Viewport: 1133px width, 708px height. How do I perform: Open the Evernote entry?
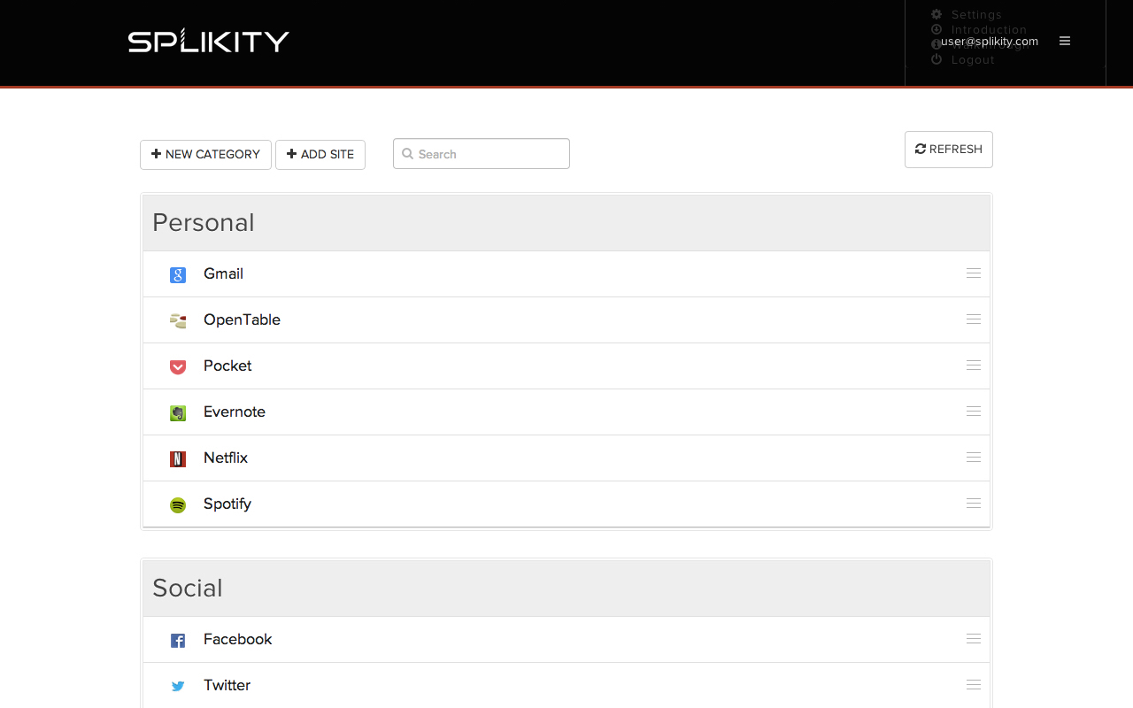(x=235, y=412)
